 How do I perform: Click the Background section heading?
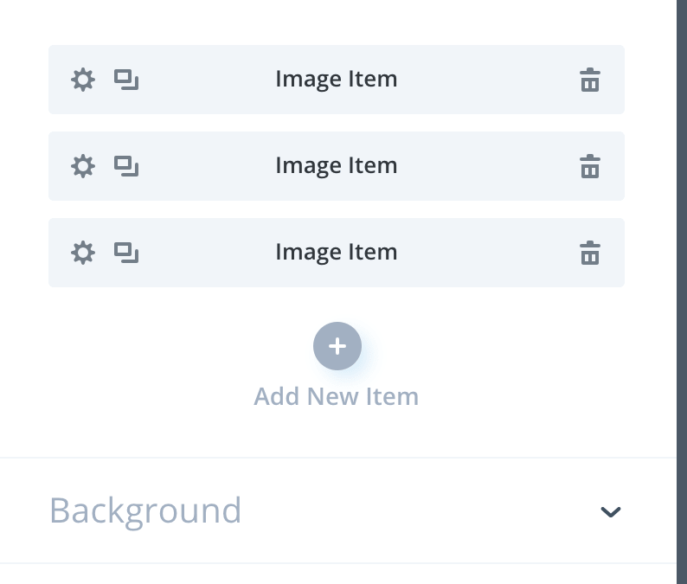tap(145, 510)
